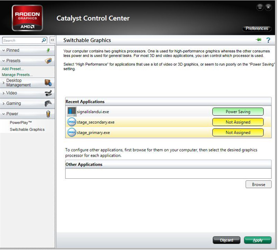
Task: Click the Recent Applications header
Action: 168,102
